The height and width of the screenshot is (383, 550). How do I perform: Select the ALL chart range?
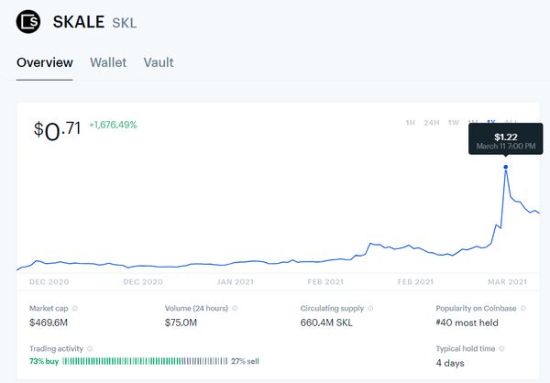tap(511, 123)
